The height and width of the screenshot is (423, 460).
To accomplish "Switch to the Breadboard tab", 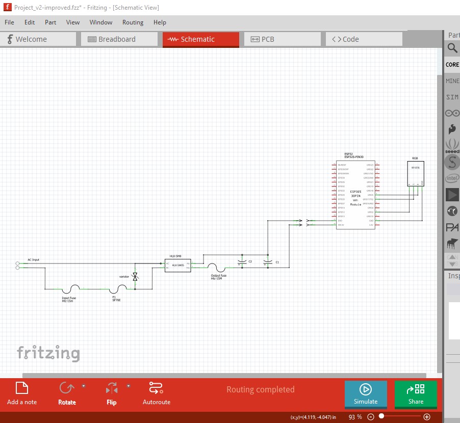I will 119,39.
